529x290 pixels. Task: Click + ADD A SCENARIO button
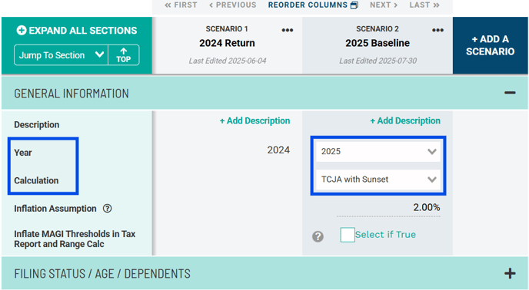[x=491, y=45]
